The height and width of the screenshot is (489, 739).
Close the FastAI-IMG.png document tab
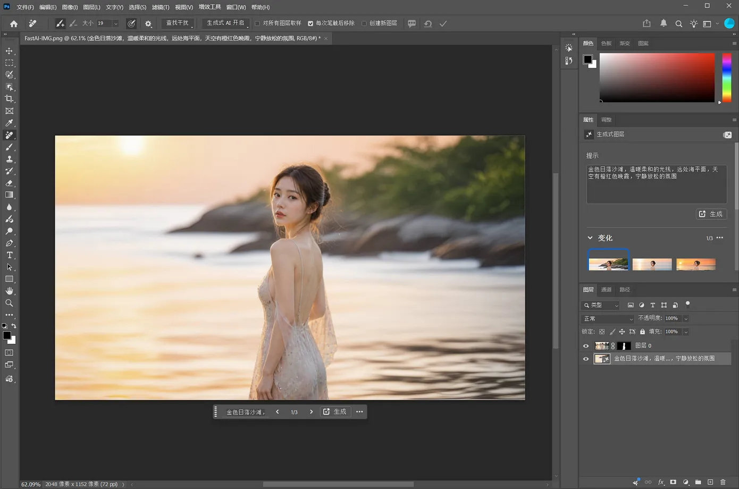pyautogui.click(x=326, y=38)
